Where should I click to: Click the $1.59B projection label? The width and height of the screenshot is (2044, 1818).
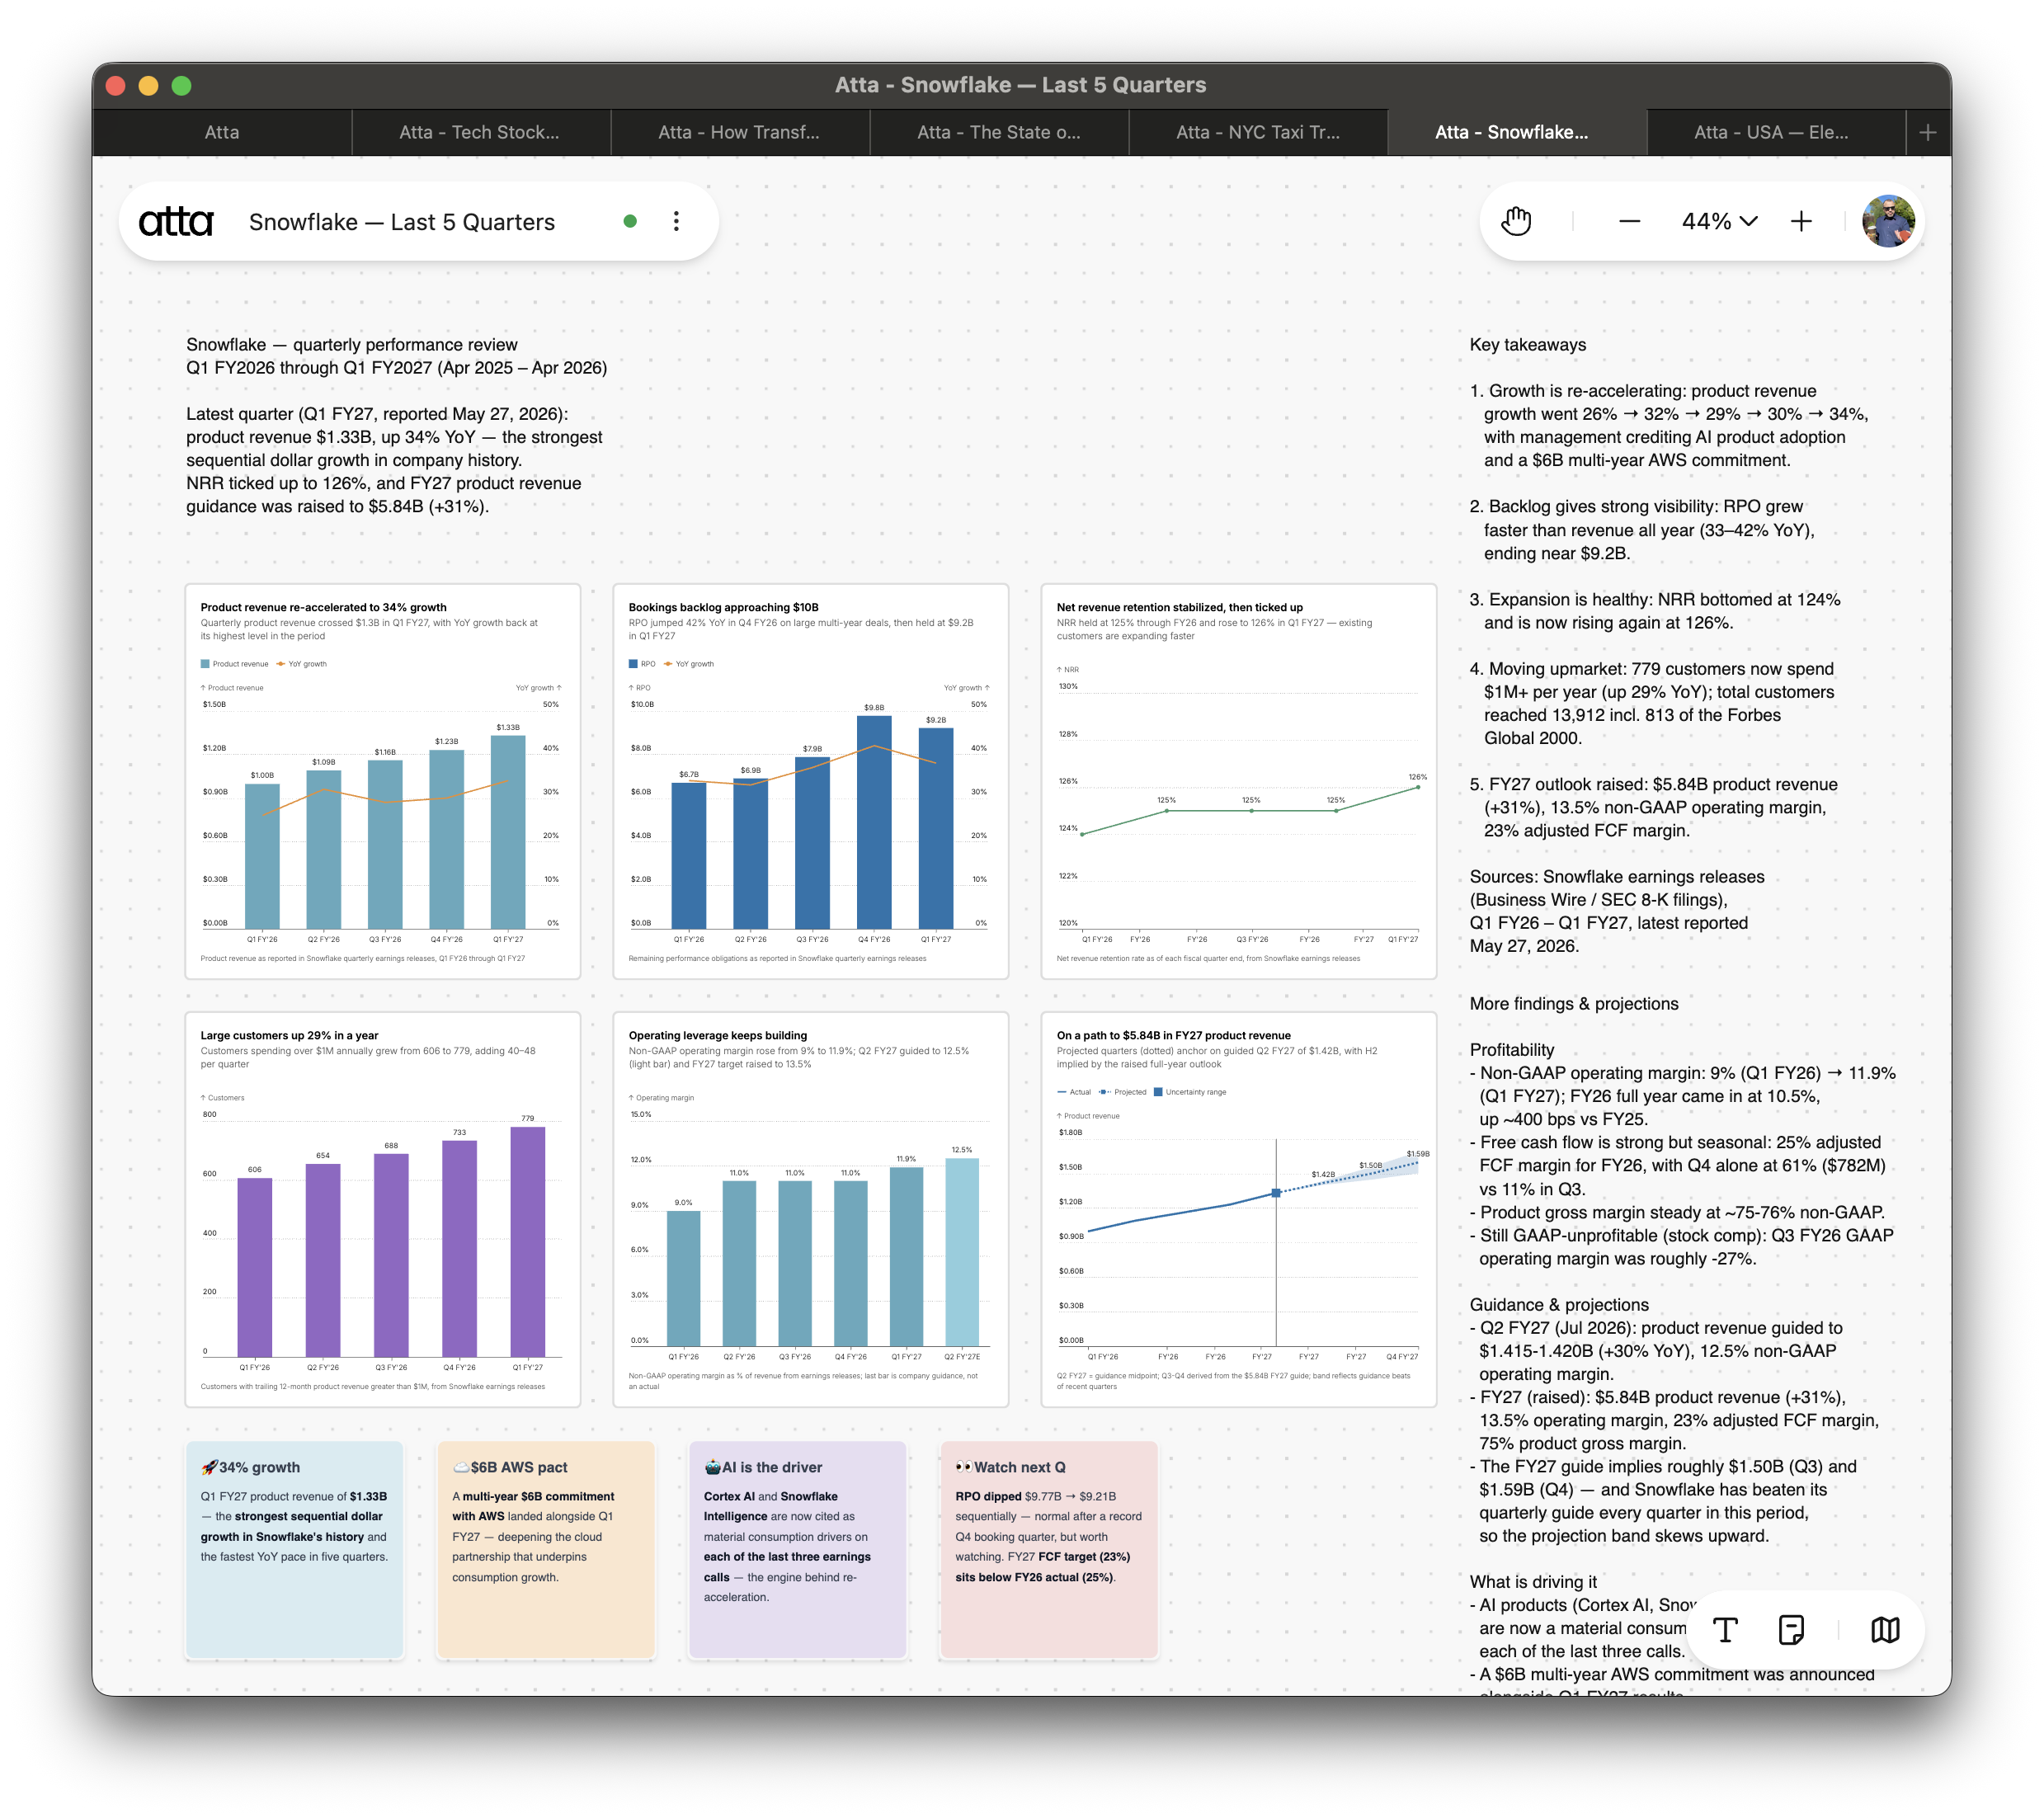(x=1418, y=1154)
